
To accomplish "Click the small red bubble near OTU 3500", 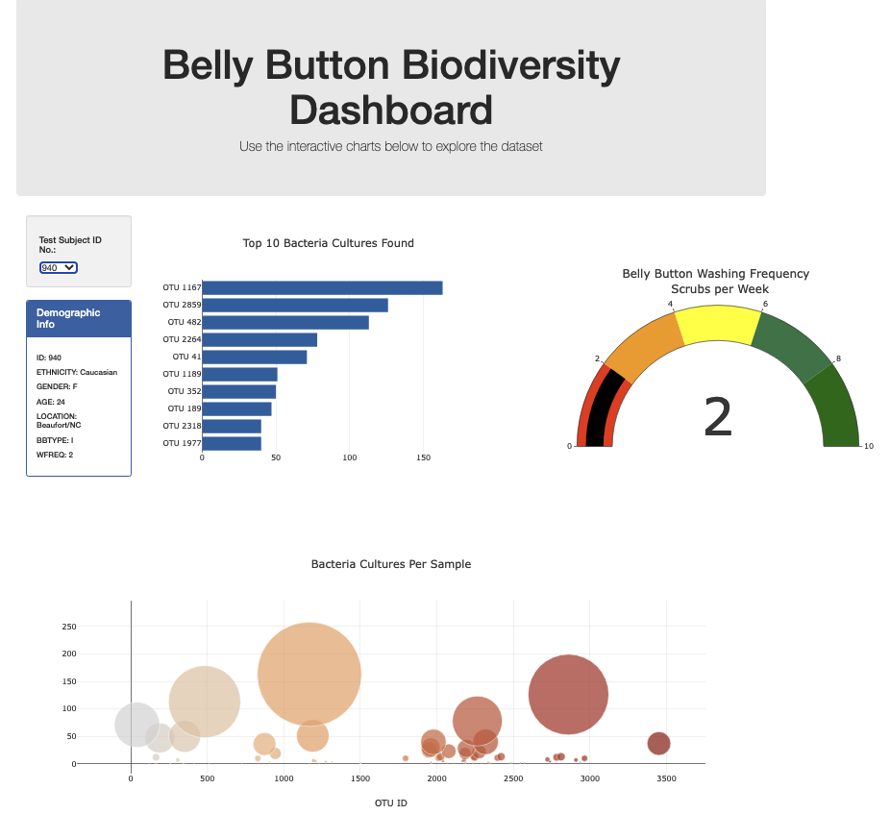I will click(x=658, y=741).
